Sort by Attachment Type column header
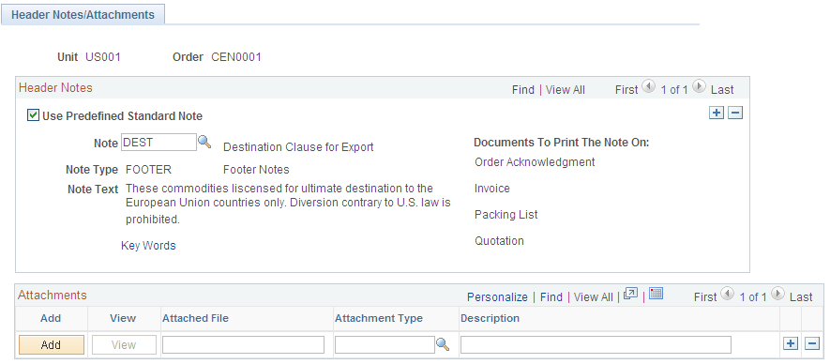Image resolution: width=830 pixels, height=364 pixels. point(379,318)
